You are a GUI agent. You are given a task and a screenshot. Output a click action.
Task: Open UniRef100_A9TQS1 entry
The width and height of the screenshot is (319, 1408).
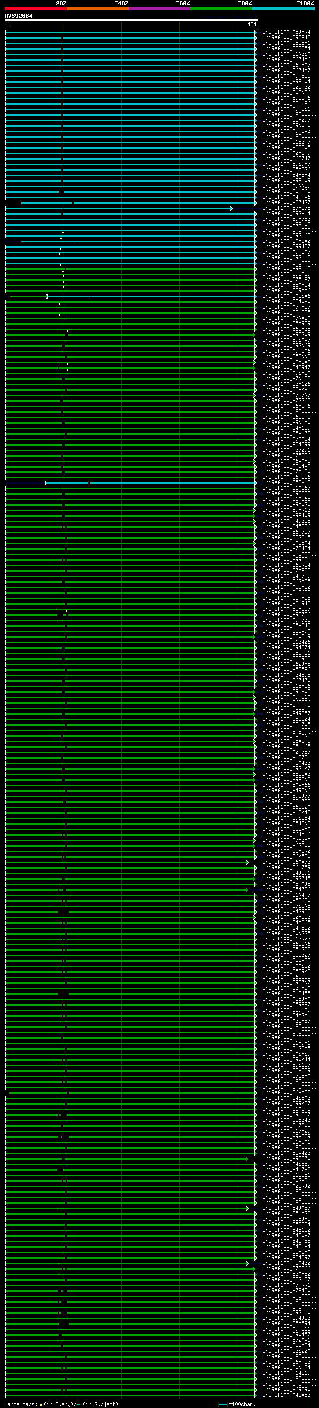[x=286, y=109]
